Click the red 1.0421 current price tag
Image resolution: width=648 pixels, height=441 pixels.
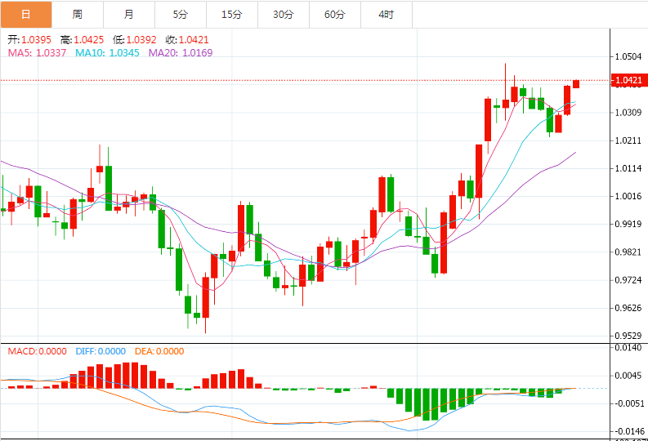tap(628, 80)
